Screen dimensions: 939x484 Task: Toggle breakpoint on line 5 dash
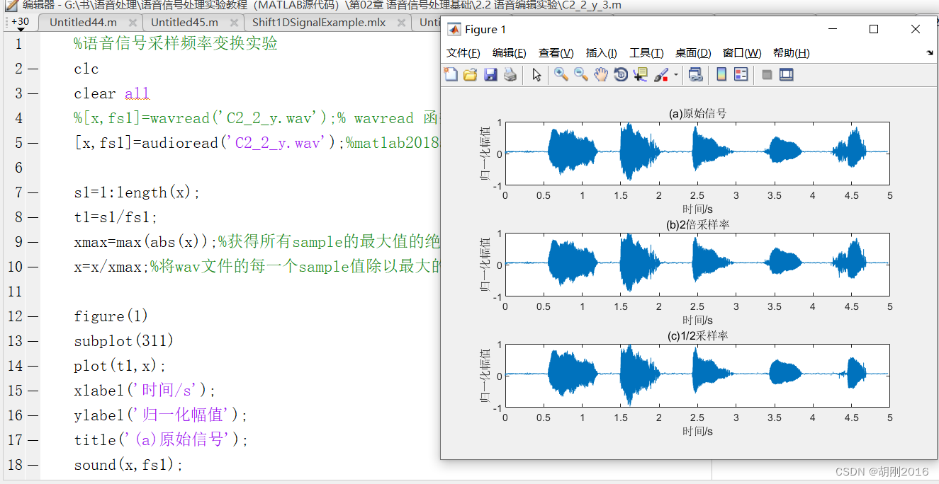(34, 143)
